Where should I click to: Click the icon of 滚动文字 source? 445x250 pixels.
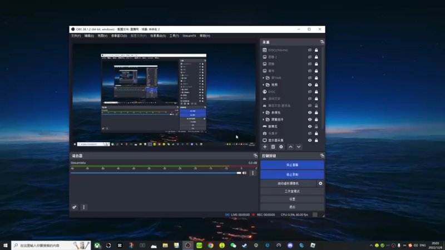(265, 99)
